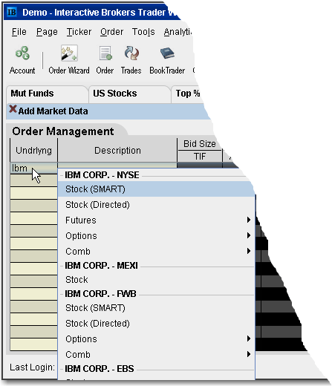Open the Order menu
Image resolution: width=332 pixels, height=386 pixels.
click(111, 32)
